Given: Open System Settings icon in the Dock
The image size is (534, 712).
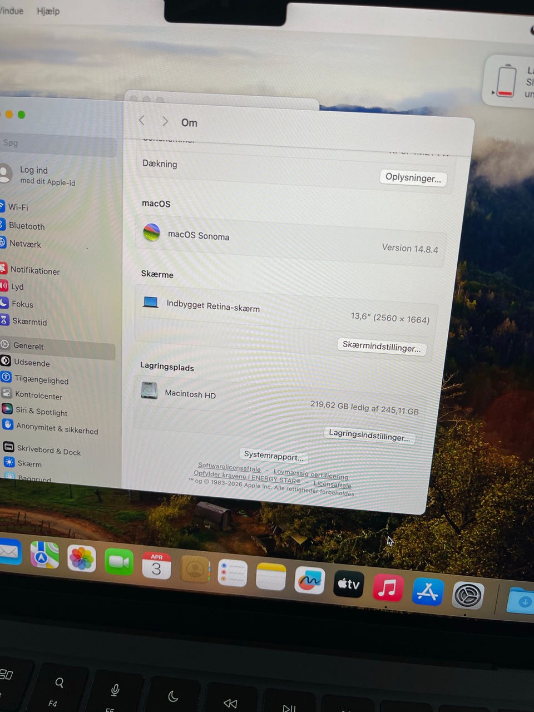Looking at the screenshot, I should [468, 596].
